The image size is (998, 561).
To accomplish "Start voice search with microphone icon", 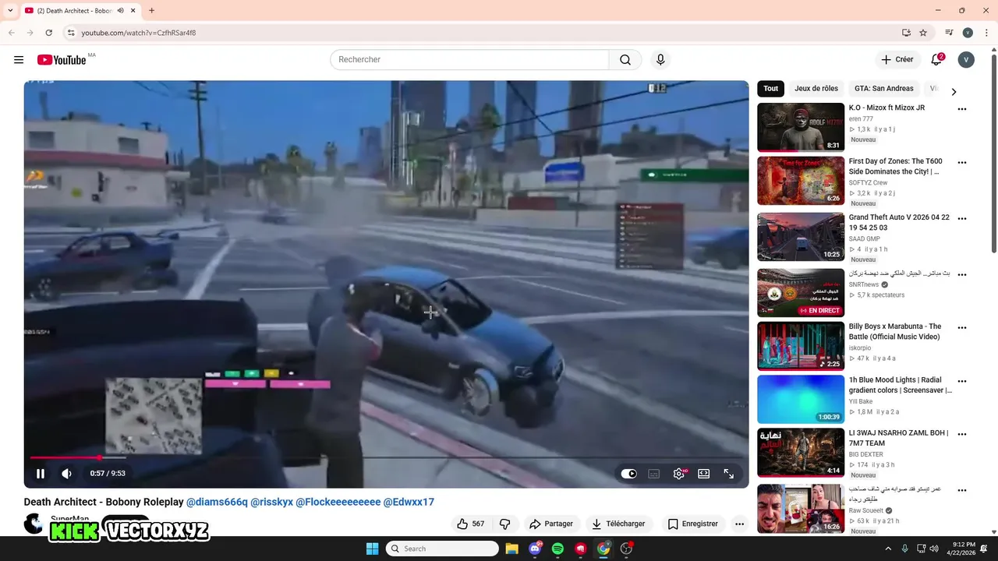I will pyautogui.click(x=660, y=60).
